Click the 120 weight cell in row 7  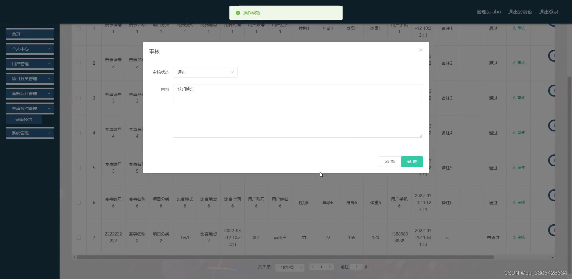point(375,238)
